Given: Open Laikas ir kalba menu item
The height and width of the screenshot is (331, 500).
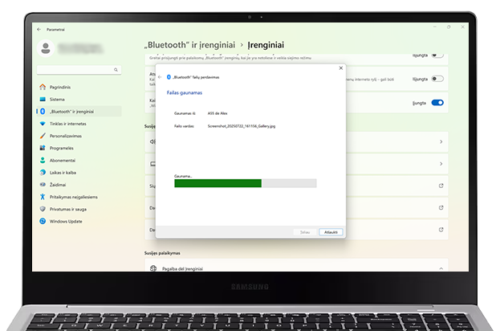Looking at the screenshot, I should 63,172.
